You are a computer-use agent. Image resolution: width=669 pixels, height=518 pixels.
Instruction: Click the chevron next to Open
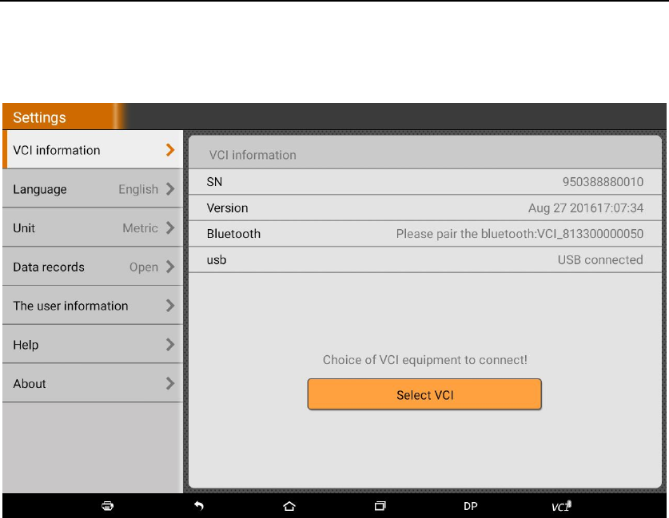pos(170,267)
